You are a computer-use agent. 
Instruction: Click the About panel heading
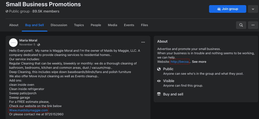162,41
